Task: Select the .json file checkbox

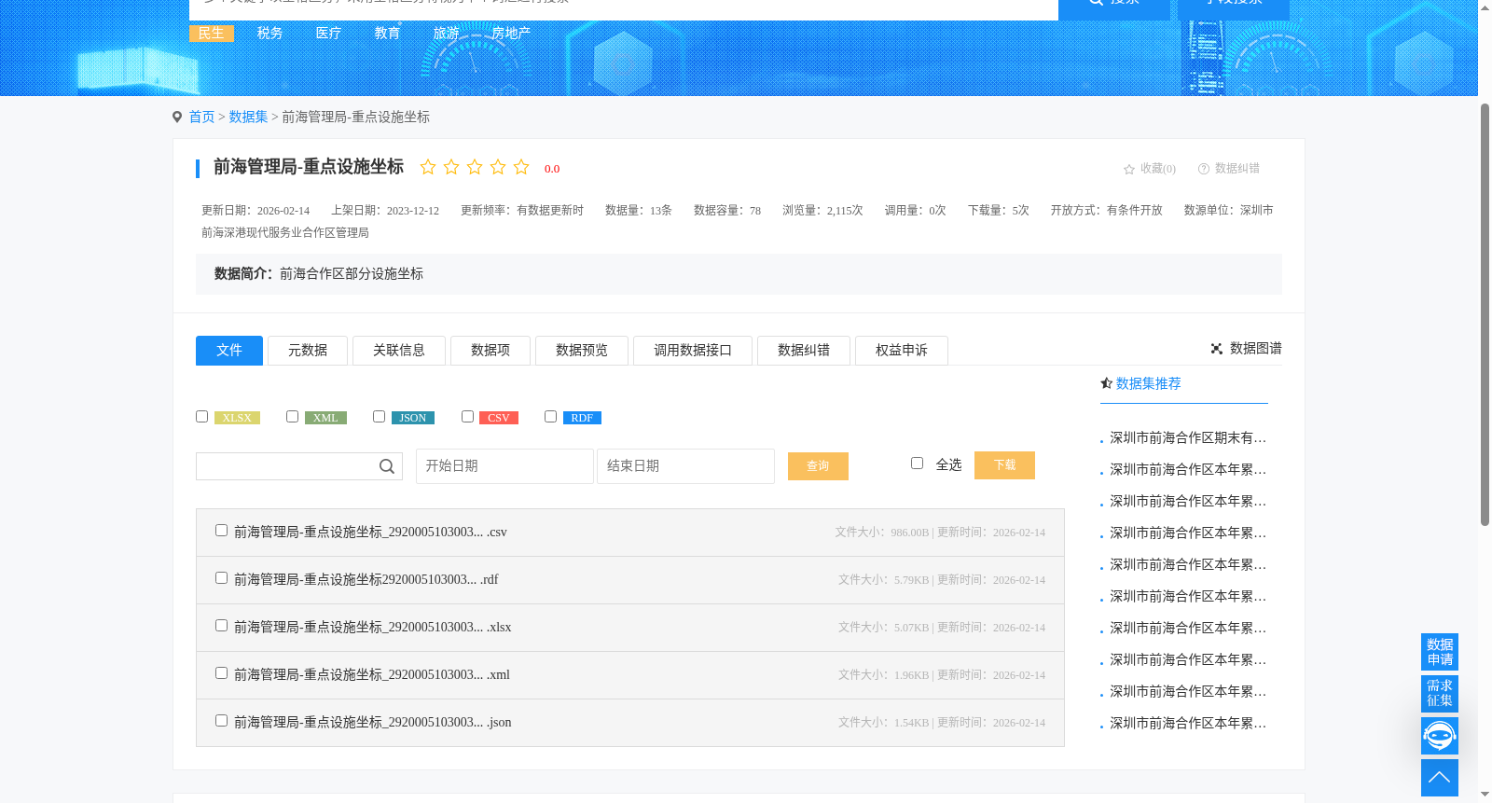Action: tap(221, 721)
